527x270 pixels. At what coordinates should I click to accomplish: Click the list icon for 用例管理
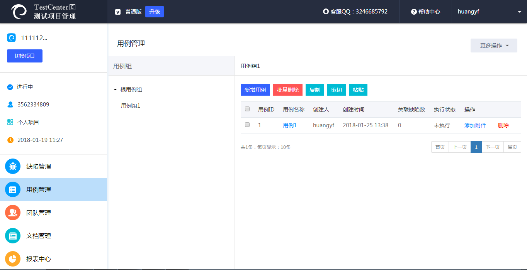pos(13,189)
